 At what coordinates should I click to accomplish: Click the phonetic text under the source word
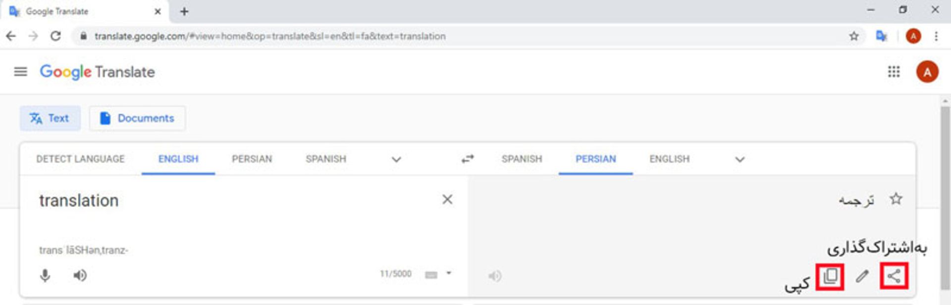[x=84, y=250]
